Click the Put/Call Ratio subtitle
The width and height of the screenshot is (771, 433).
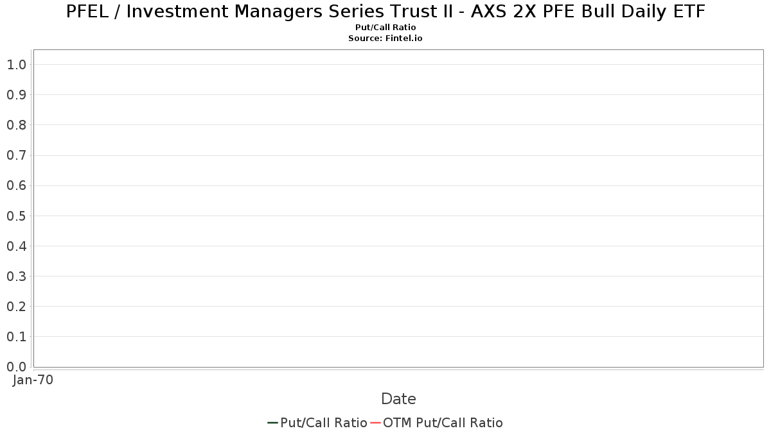click(x=385, y=28)
